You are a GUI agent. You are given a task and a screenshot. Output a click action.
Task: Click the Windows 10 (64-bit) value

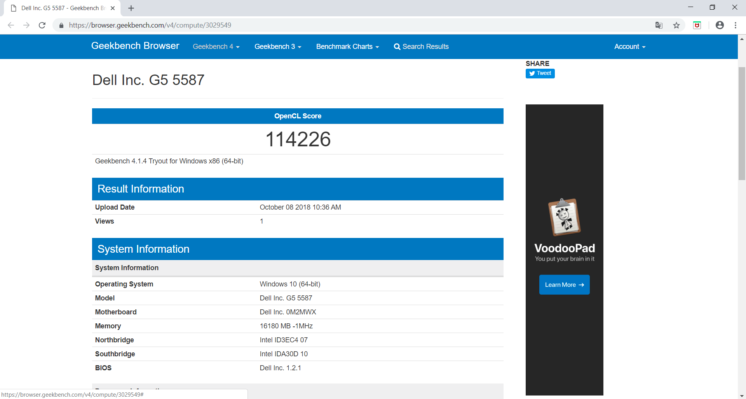coord(290,284)
